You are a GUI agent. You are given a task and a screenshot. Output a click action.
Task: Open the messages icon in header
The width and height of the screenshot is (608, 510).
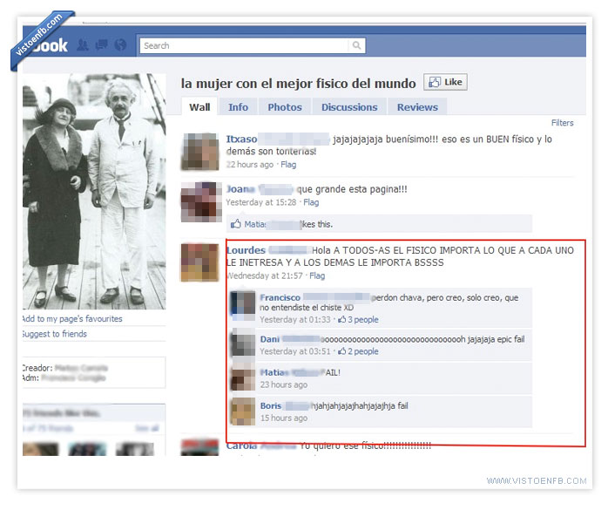point(102,45)
